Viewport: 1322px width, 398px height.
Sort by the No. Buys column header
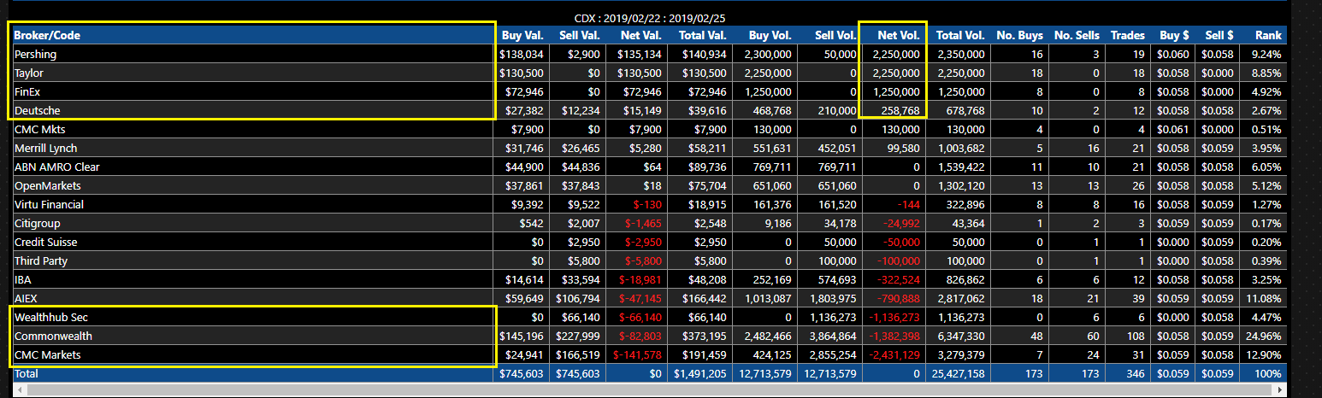[x=1019, y=35]
